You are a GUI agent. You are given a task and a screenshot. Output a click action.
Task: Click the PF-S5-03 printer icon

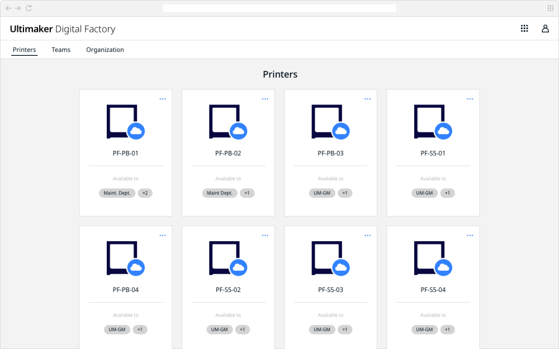coord(330,258)
